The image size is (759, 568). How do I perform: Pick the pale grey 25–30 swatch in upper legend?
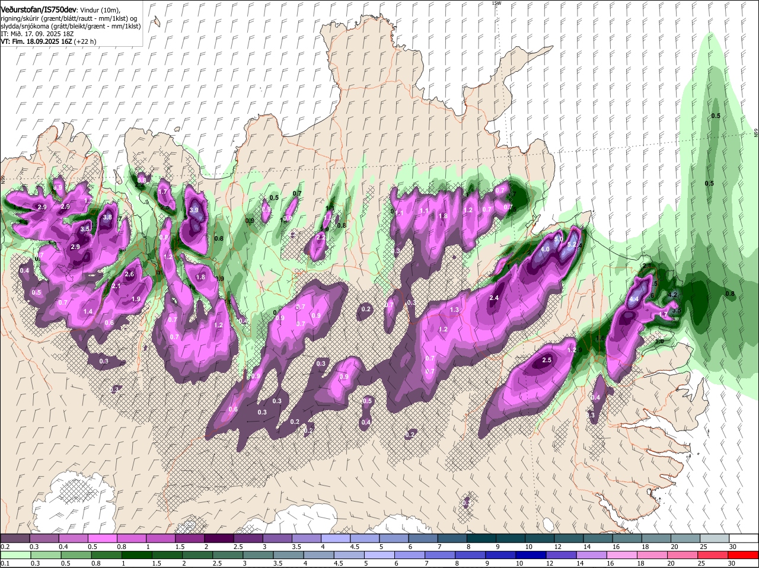pos(715,538)
